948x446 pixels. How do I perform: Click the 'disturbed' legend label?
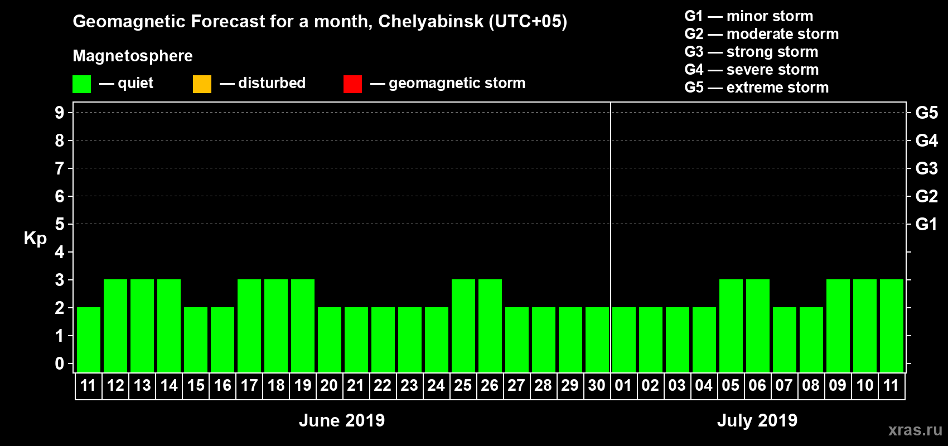pos(272,83)
